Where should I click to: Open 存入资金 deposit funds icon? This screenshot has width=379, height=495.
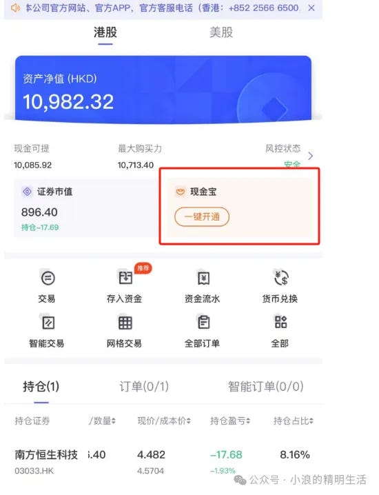pyautogui.click(x=125, y=278)
